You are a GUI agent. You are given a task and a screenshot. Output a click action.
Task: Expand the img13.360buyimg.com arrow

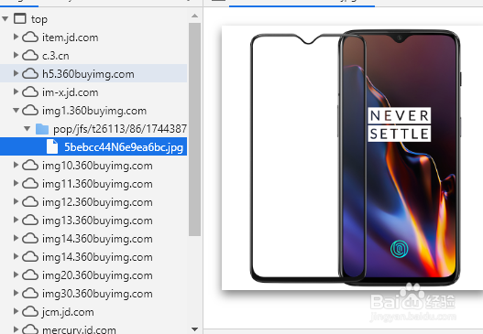pos(16,220)
